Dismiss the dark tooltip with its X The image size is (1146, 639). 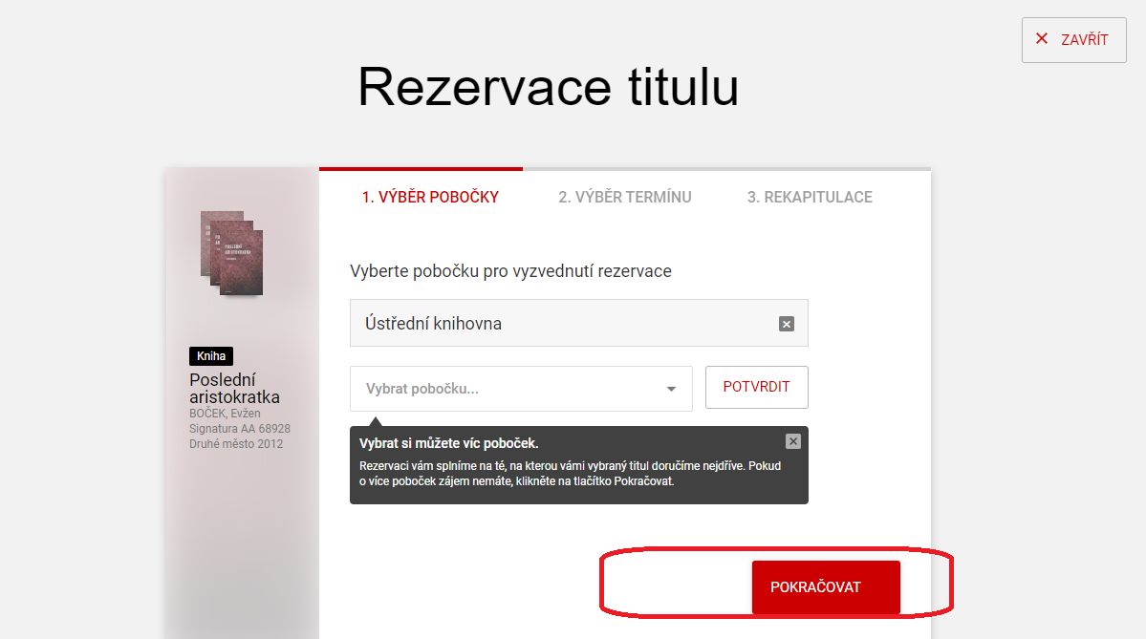coord(793,441)
